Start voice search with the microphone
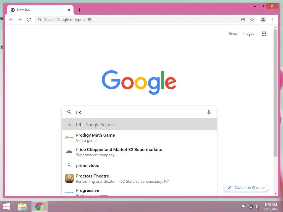The image size is (283, 212). tap(209, 112)
